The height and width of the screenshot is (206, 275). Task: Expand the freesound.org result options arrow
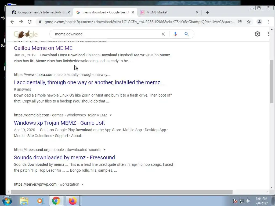[104, 150]
